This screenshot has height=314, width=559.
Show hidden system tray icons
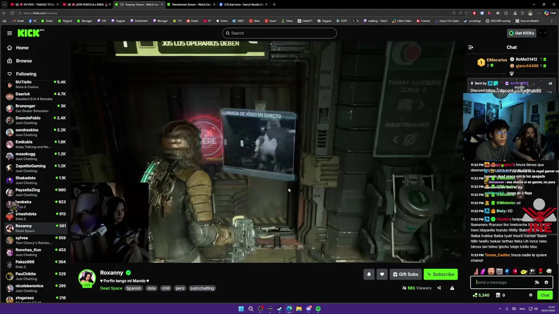pos(500,309)
